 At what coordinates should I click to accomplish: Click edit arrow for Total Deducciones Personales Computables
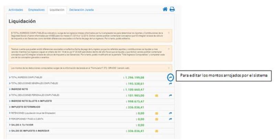coord(170,95)
